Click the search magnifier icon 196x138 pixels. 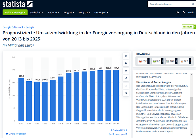coord(193,4)
